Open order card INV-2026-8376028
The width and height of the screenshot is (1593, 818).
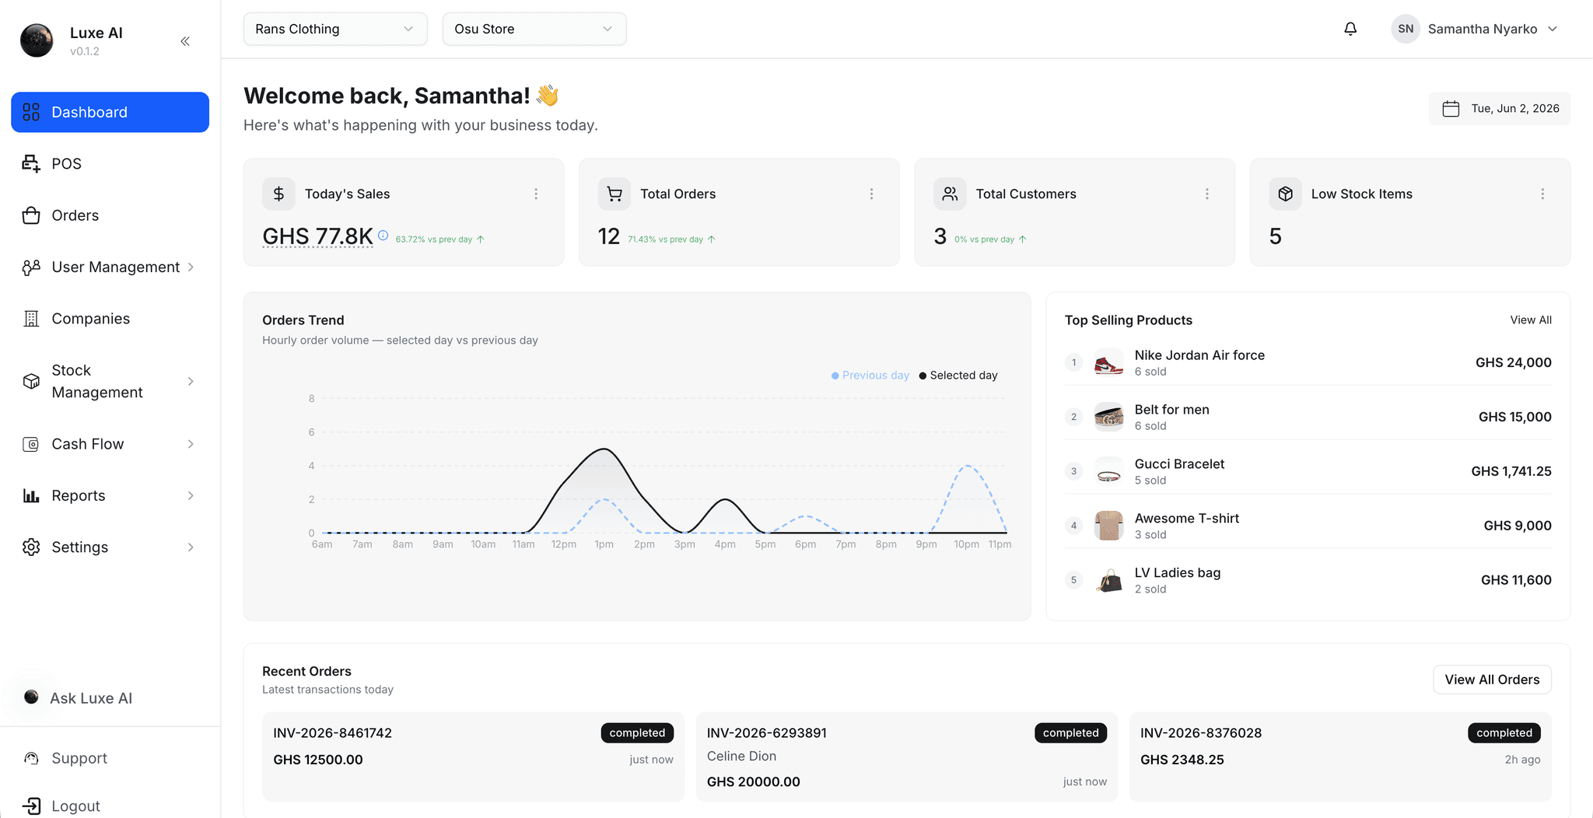pos(1340,757)
